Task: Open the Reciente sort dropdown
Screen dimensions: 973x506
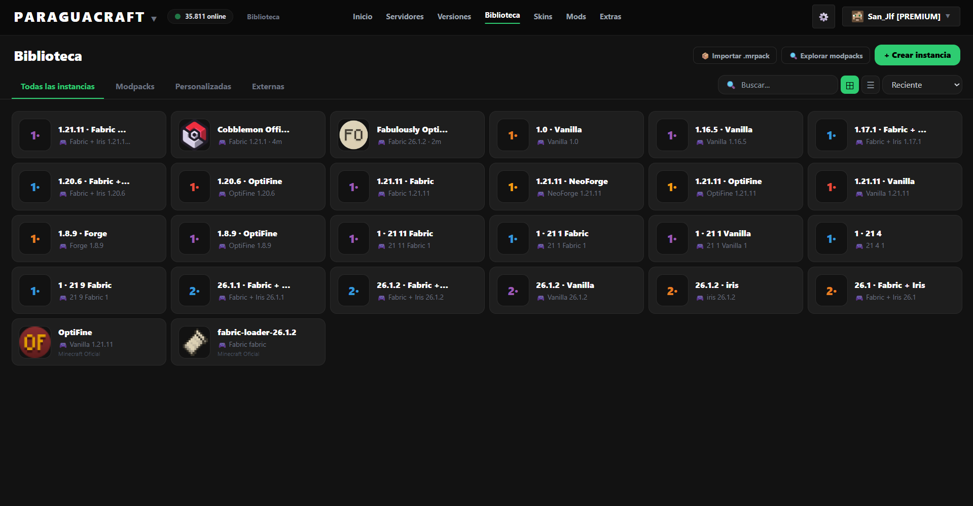Action: click(922, 85)
